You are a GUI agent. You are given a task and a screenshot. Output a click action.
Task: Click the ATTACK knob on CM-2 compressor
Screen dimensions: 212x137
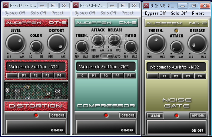pyautogui.click(x=98, y=40)
